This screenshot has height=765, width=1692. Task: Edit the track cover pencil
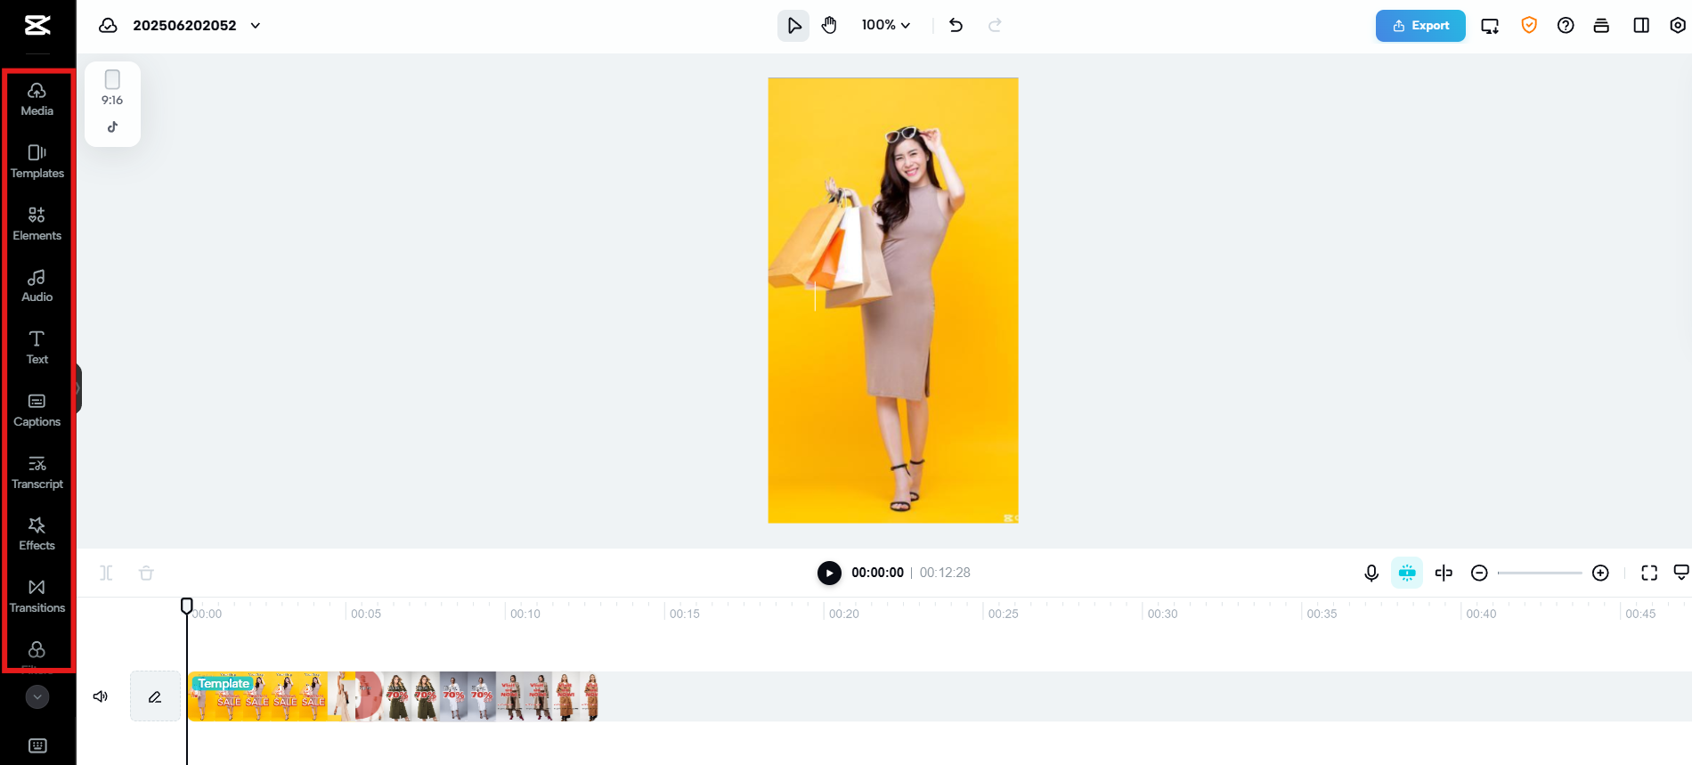click(155, 696)
